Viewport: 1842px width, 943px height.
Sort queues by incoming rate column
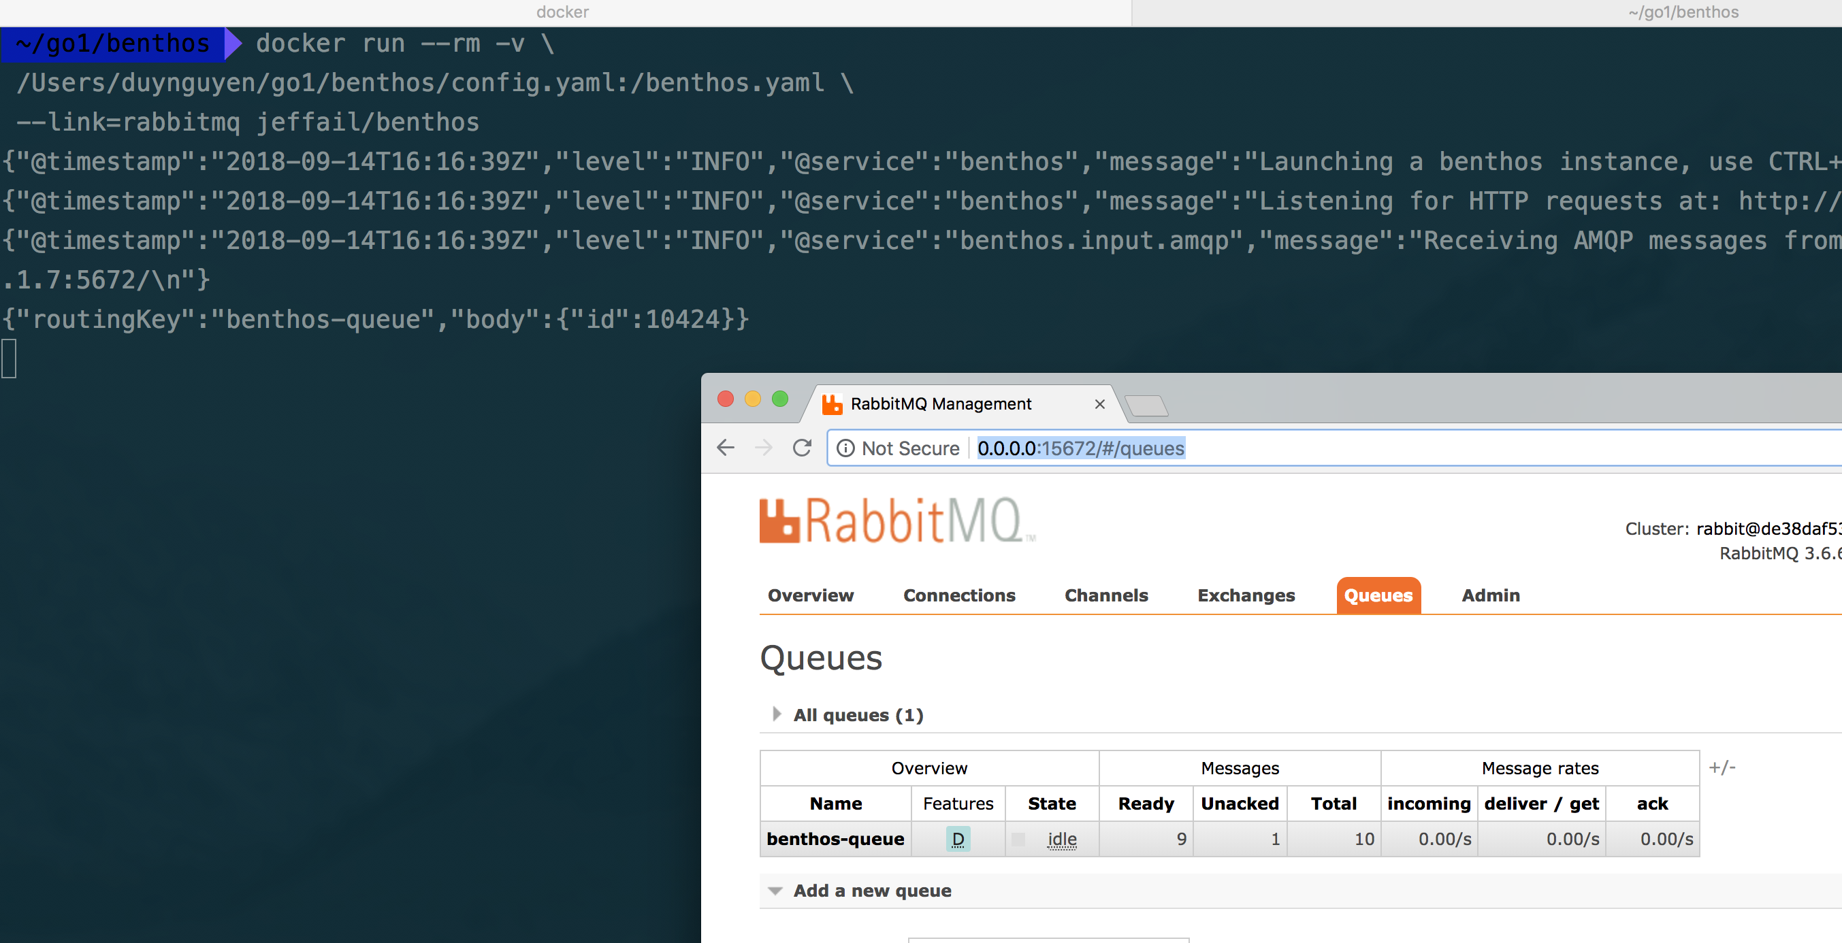(x=1428, y=804)
